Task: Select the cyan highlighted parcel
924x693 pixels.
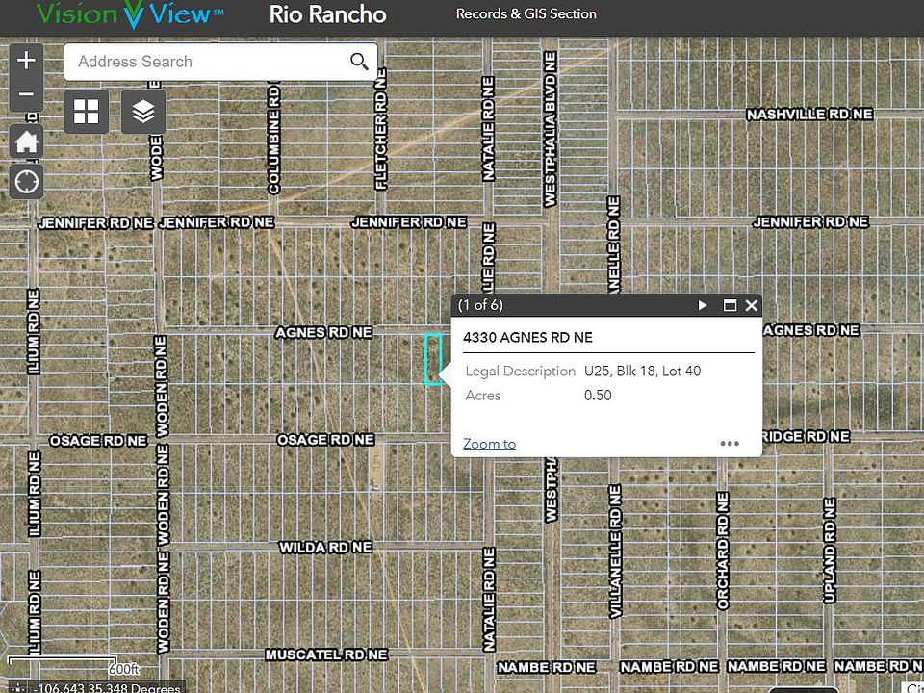Action: tap(433, 360)
